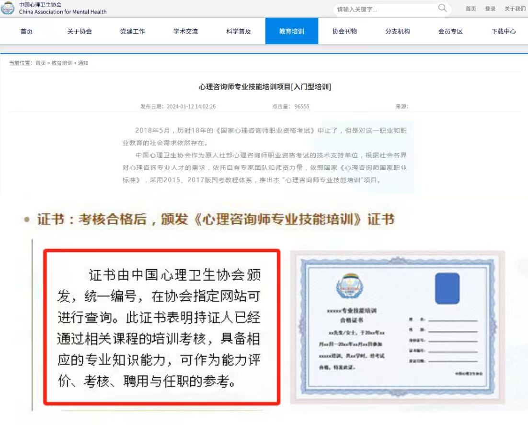Click the article title 心理咨询师专业技能培训项目

264,87
